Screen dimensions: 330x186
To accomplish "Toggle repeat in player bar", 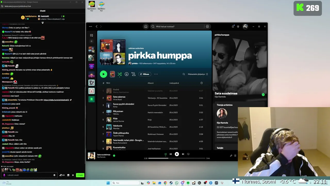I will [188, 154].
